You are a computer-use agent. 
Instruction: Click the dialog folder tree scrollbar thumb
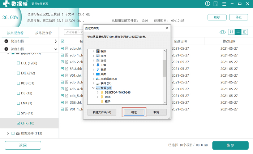click(x=164, y=68)
